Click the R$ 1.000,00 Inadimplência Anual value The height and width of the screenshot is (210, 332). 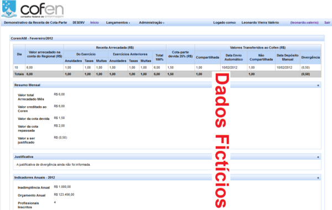(x=62, y=187)
